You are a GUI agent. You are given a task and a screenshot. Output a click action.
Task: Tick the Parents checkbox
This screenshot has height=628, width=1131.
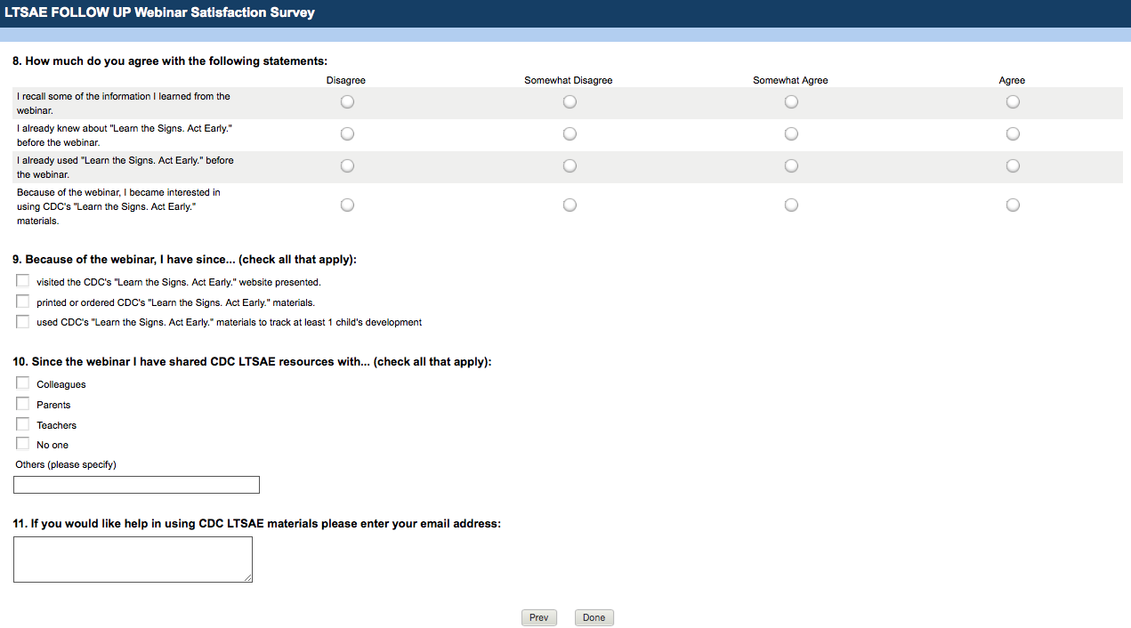22,404
